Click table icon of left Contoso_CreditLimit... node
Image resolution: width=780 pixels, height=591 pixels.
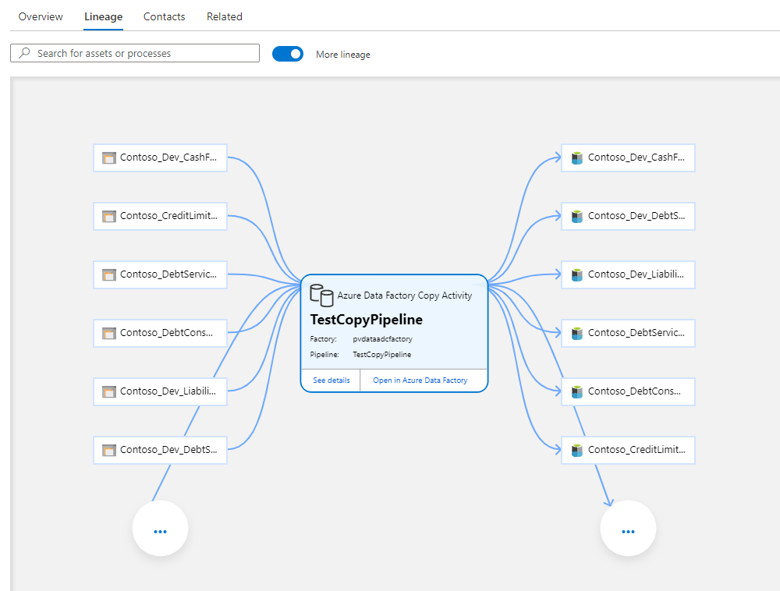coord(109,216)
